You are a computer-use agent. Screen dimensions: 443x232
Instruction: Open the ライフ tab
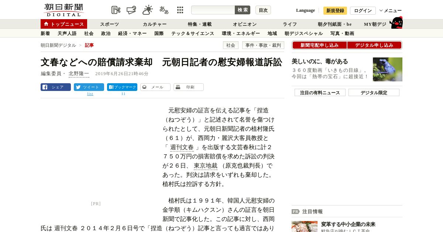pos(290,24)
